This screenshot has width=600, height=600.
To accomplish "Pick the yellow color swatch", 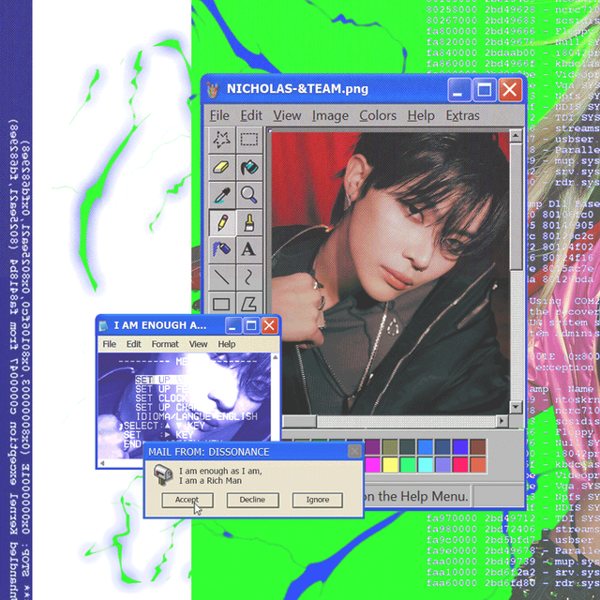I will [x=390, y=465].
